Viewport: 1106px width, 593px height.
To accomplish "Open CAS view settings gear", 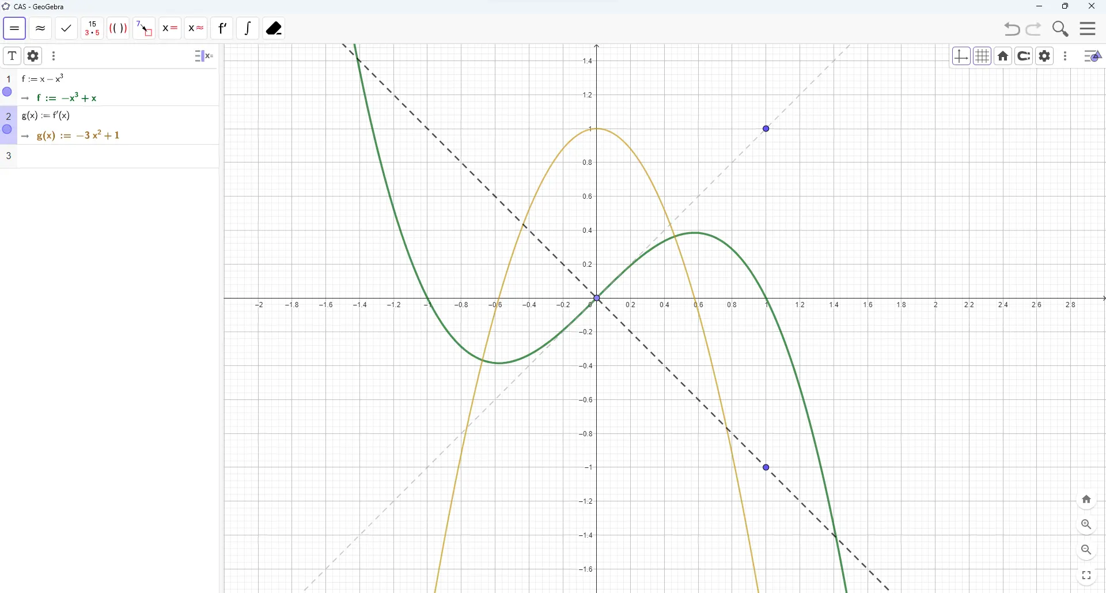I will 33,56.
